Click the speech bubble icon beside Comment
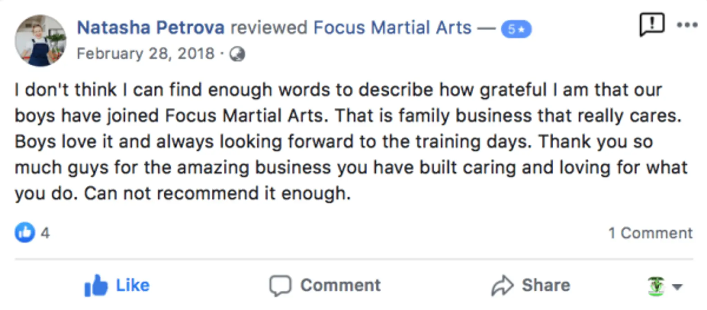 (281, 285)
